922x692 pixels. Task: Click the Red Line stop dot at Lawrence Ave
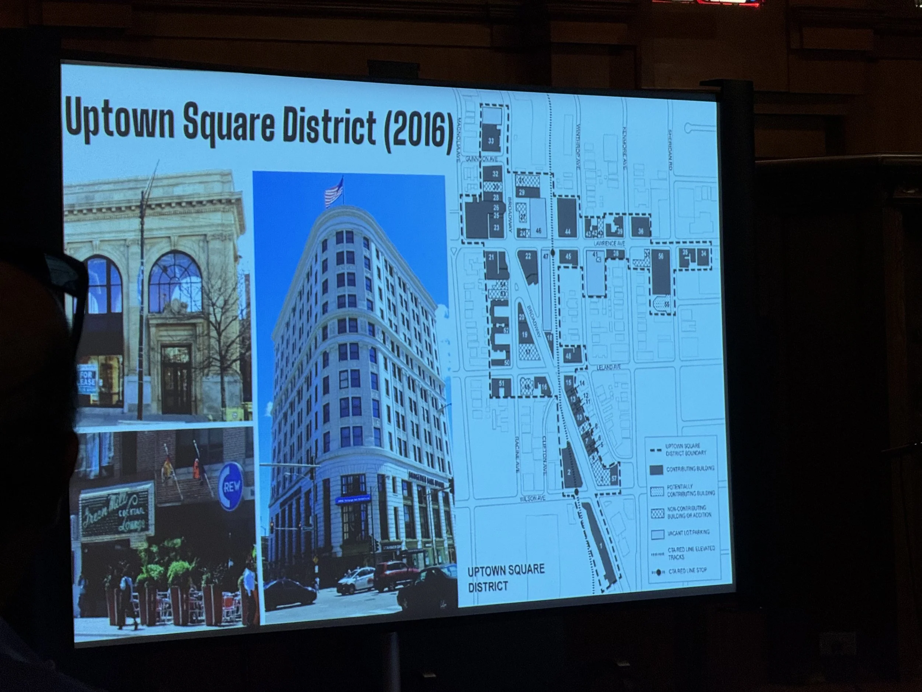coord(553,253)
